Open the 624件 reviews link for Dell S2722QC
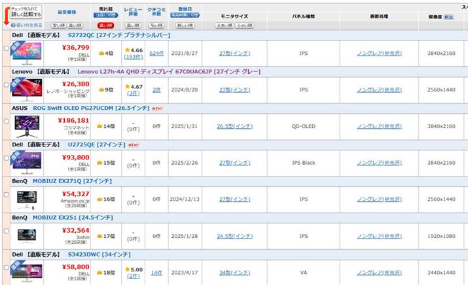The height and width of the screenshot is (285, 468). (156, 53)
